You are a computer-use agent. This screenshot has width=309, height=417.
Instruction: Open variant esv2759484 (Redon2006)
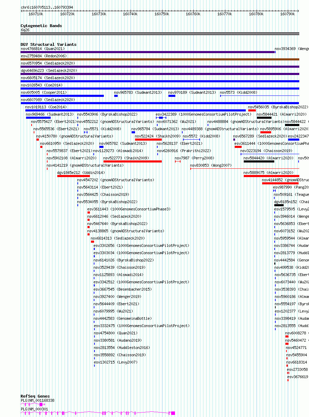[x=160, y=59]
